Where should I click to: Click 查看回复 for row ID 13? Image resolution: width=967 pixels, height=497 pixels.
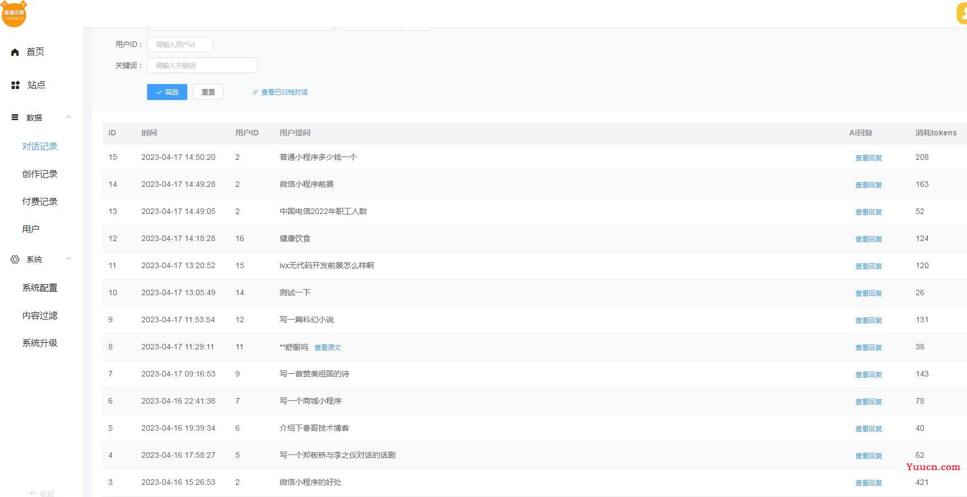coord(869,212)
